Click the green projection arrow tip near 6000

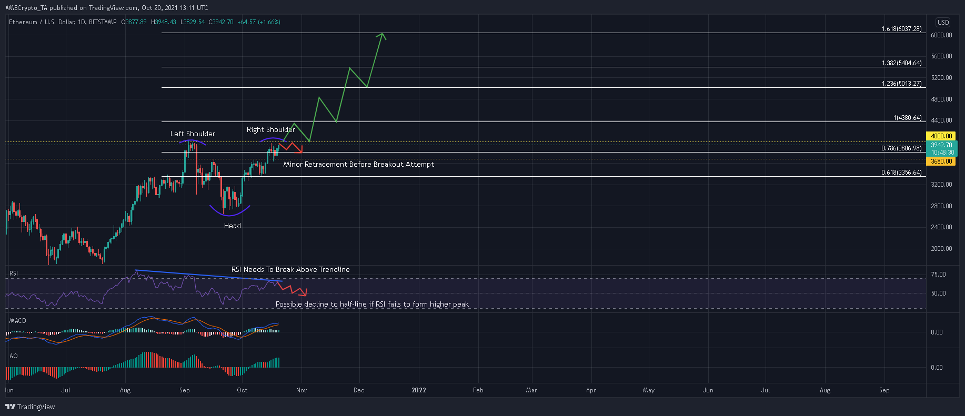point(383,34)
